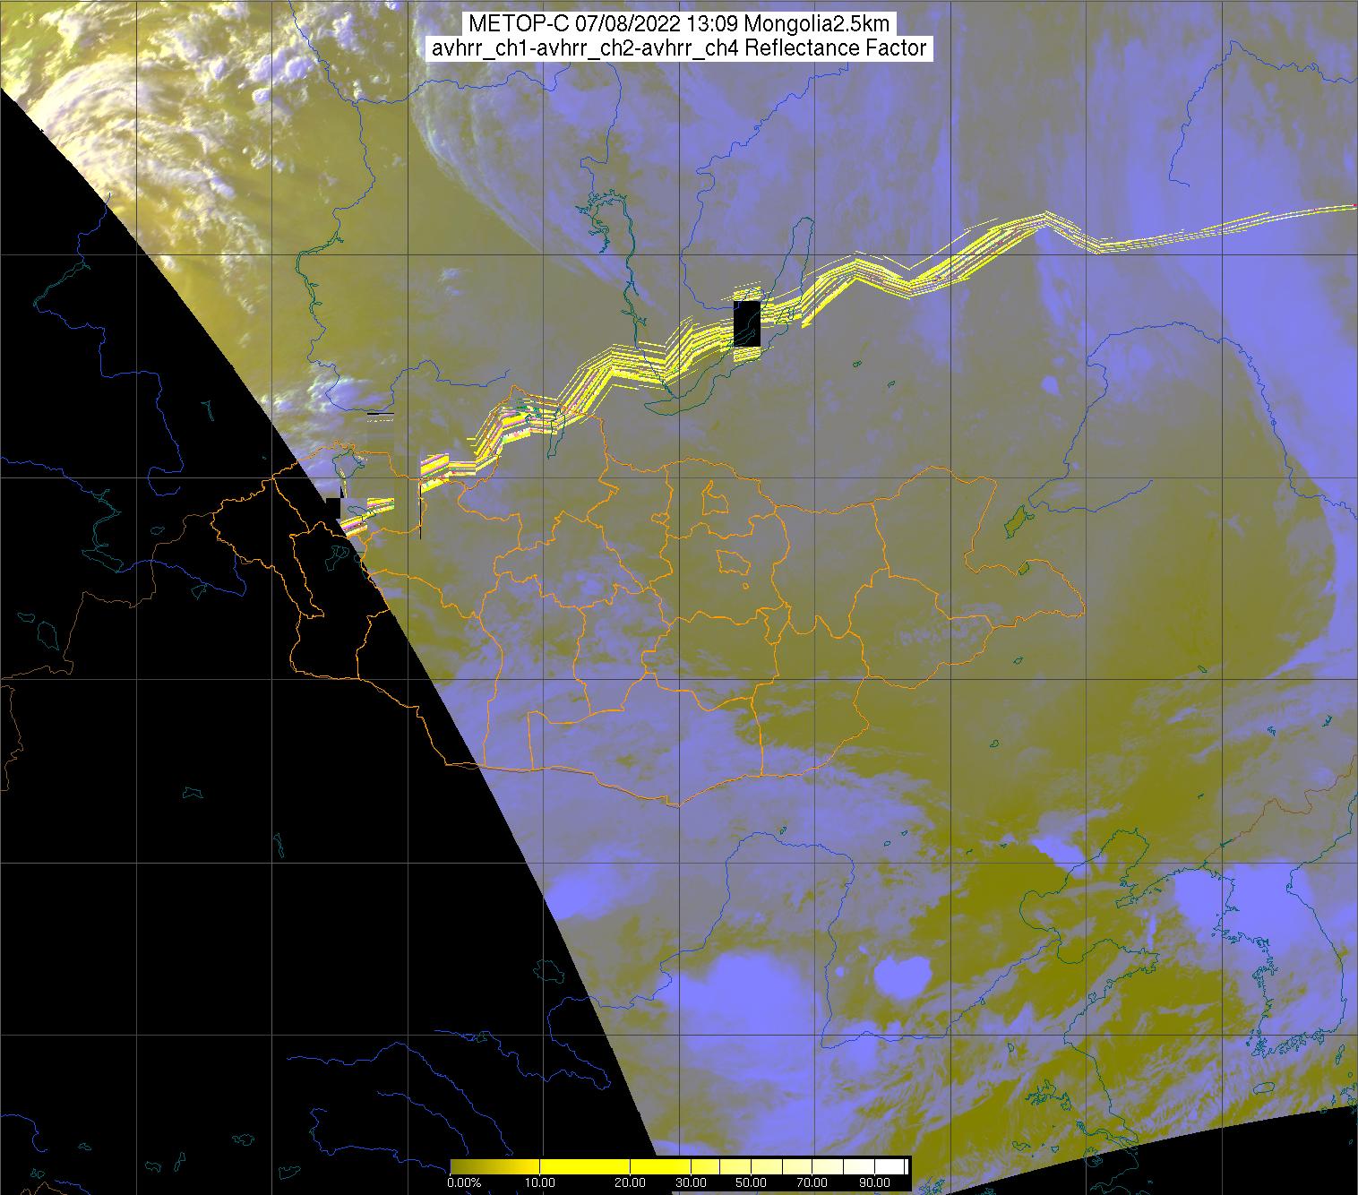Screen dimensions: 1358x1195
Task: Click the 'avhrr_ch1-avhrr_ch2-avhrr_ch4 Reflectance Factor' label
Action: point(679,48)
